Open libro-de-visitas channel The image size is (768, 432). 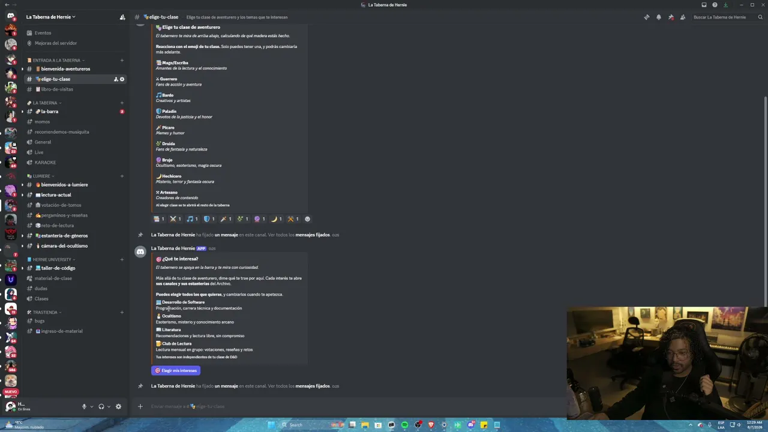pyautogui.click(x=75, y=89)
